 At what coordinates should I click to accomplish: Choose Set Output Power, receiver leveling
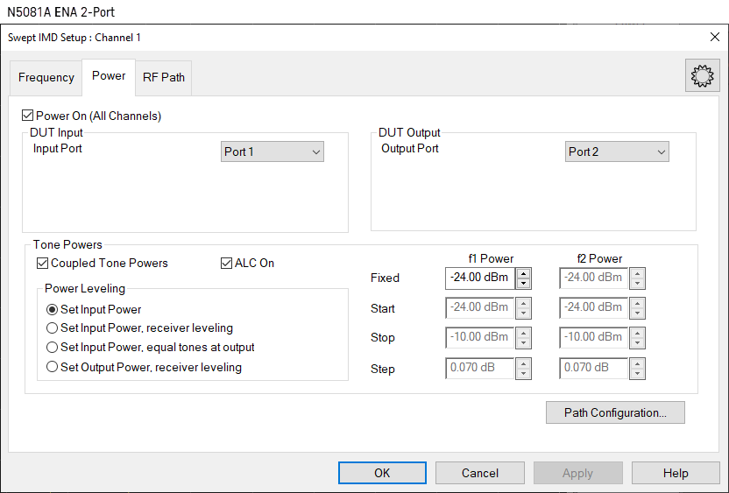click(53, 367)
